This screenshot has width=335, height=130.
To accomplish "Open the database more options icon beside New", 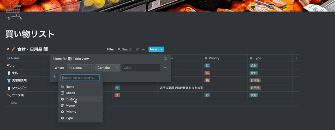I will point(143,49).
